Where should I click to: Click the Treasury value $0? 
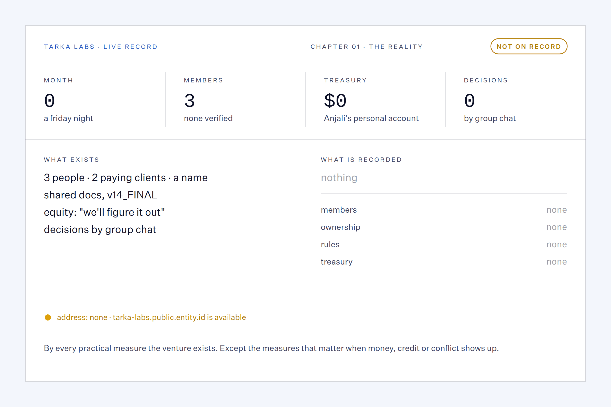pyautogui.click(x=335, y=101)
